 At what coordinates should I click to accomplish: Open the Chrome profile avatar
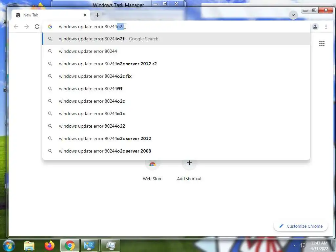point(315,27)
